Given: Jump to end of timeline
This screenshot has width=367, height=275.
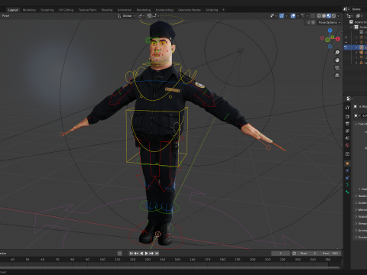Looking at the screenshot, I should click(x=157, y=254).
